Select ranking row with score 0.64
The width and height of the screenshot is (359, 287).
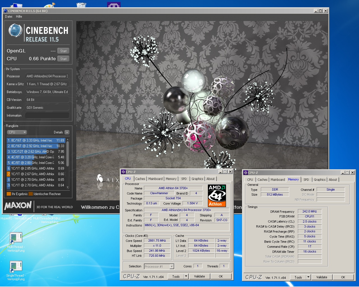36,185
